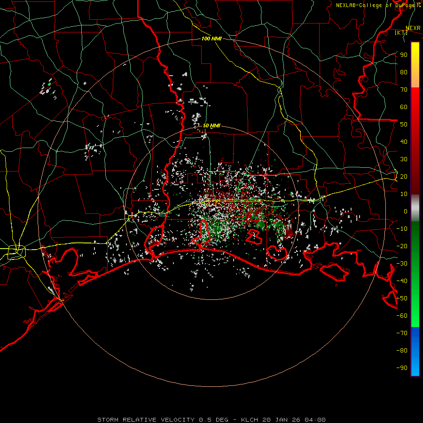Click the gray zero-velocity band of the color bar

click(415, 208)
